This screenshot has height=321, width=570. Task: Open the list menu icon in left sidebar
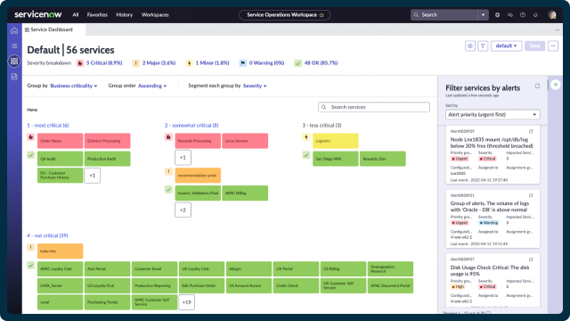pyautogui.click(x=14, y=45)
